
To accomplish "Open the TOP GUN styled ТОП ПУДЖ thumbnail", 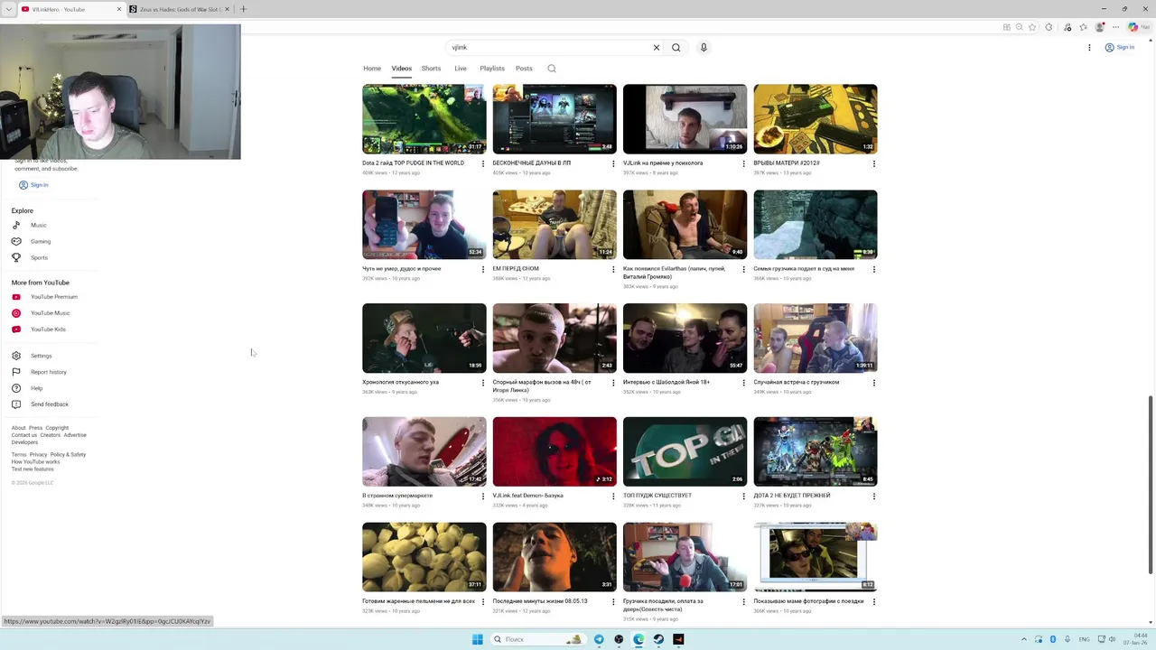I will (x=685, y=451).
